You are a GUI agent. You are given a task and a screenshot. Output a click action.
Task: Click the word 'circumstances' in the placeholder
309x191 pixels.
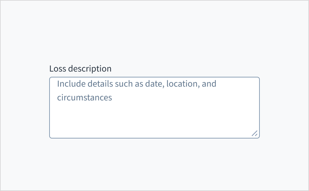tap(85, 97)
